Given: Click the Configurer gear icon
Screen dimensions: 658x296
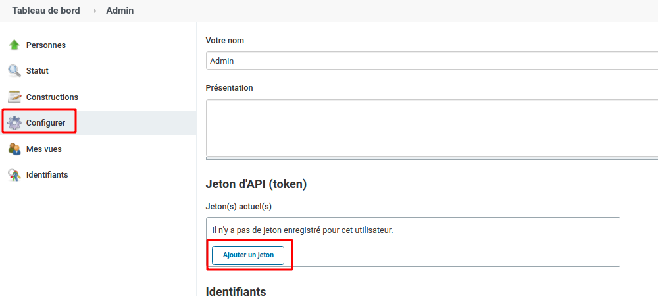Looking at the screenshot, I should pyautogui.click(x=14, y=123).
